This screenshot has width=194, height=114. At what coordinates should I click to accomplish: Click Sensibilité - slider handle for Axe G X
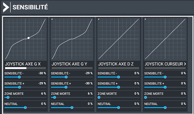coord(19,77)
